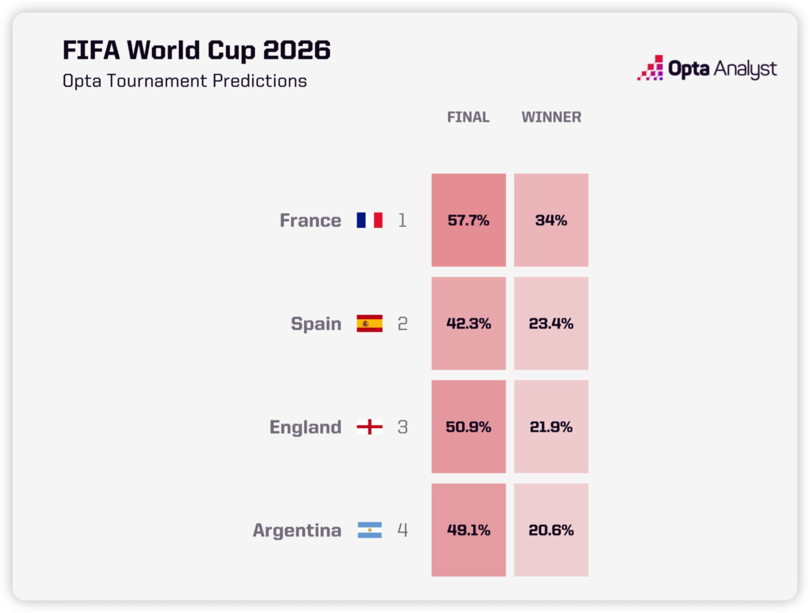Click Argentina's 49.1% final cell

(469, 530)
